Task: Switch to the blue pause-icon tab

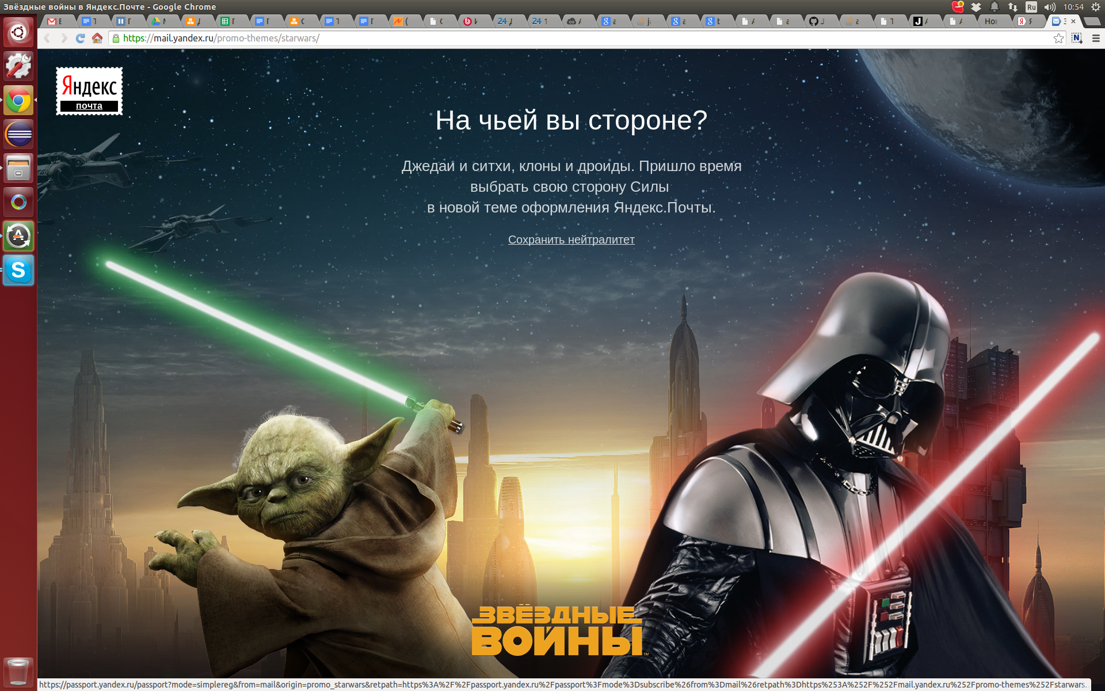Action: click(x=128, y=21)
